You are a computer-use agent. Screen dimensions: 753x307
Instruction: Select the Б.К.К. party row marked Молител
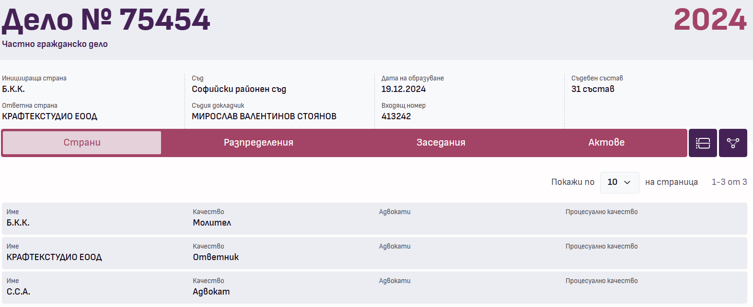pyautogui.click(x=374, y=218)
